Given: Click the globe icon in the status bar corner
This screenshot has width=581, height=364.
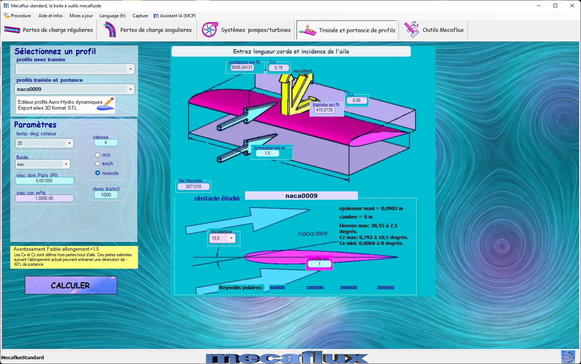Looking at the screenshot, I should tap(568, 357).
